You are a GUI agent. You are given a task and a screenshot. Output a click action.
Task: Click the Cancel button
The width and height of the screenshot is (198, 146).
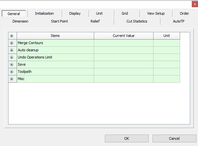pos(174,138)
